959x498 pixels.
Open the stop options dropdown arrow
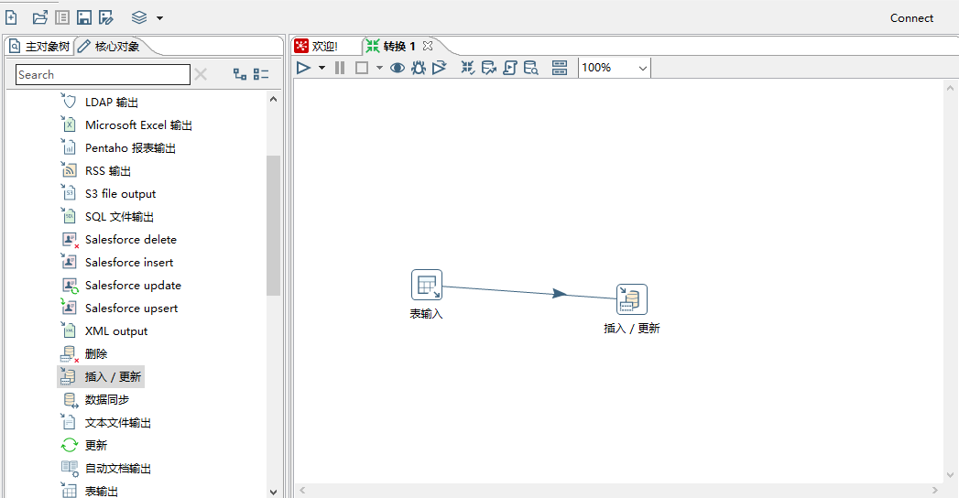click(379, 68)
